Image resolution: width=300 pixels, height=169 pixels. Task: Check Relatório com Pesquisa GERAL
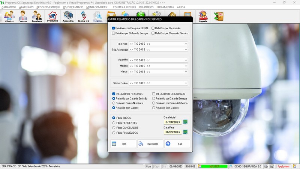coord(114,28)
